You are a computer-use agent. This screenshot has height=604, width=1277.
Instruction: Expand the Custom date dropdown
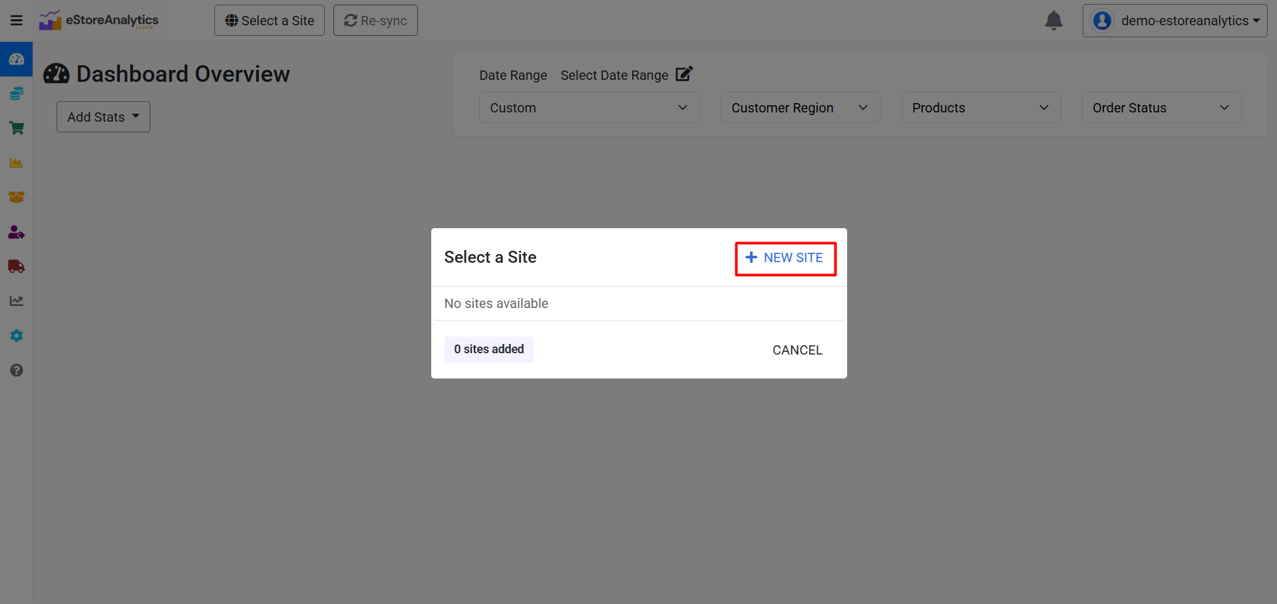tap(589, 108)
